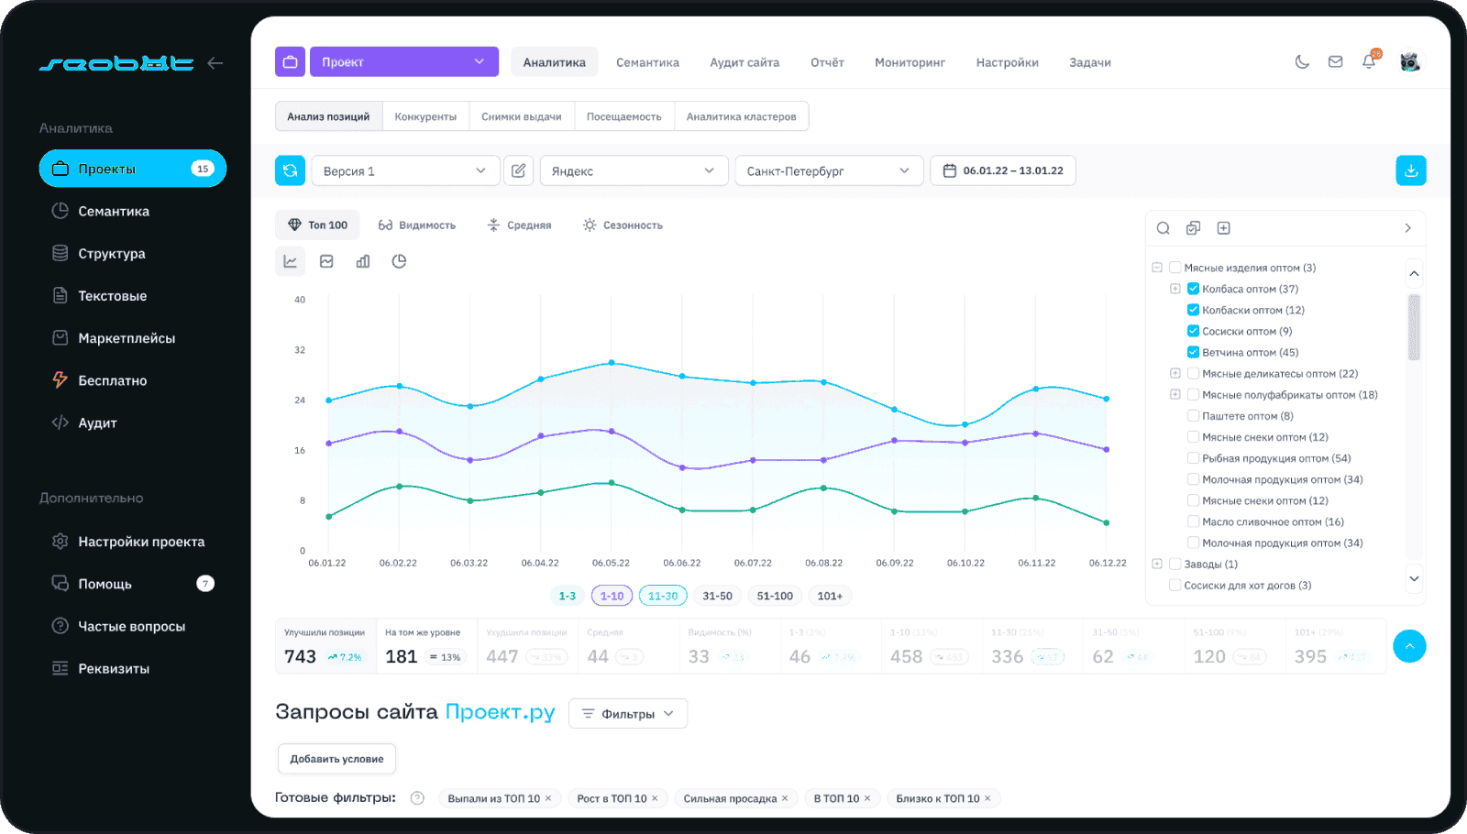Edit the version with the pencil icon
Viewport: 1467px width, 834px height.
click(518, 170)
